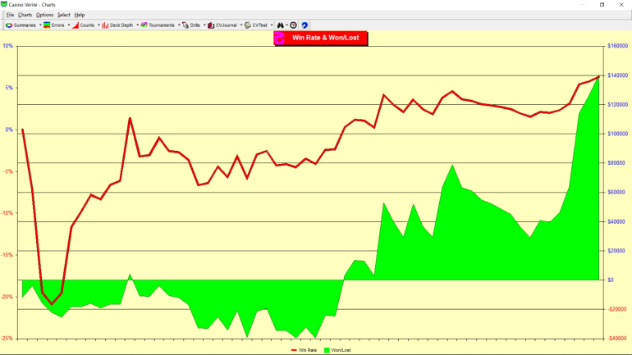Click the blue question mark help icon

tap(305, 25)
